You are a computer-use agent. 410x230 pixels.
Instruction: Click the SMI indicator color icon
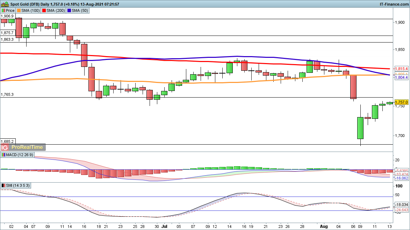pyautogui.click(x=3, y=185)
